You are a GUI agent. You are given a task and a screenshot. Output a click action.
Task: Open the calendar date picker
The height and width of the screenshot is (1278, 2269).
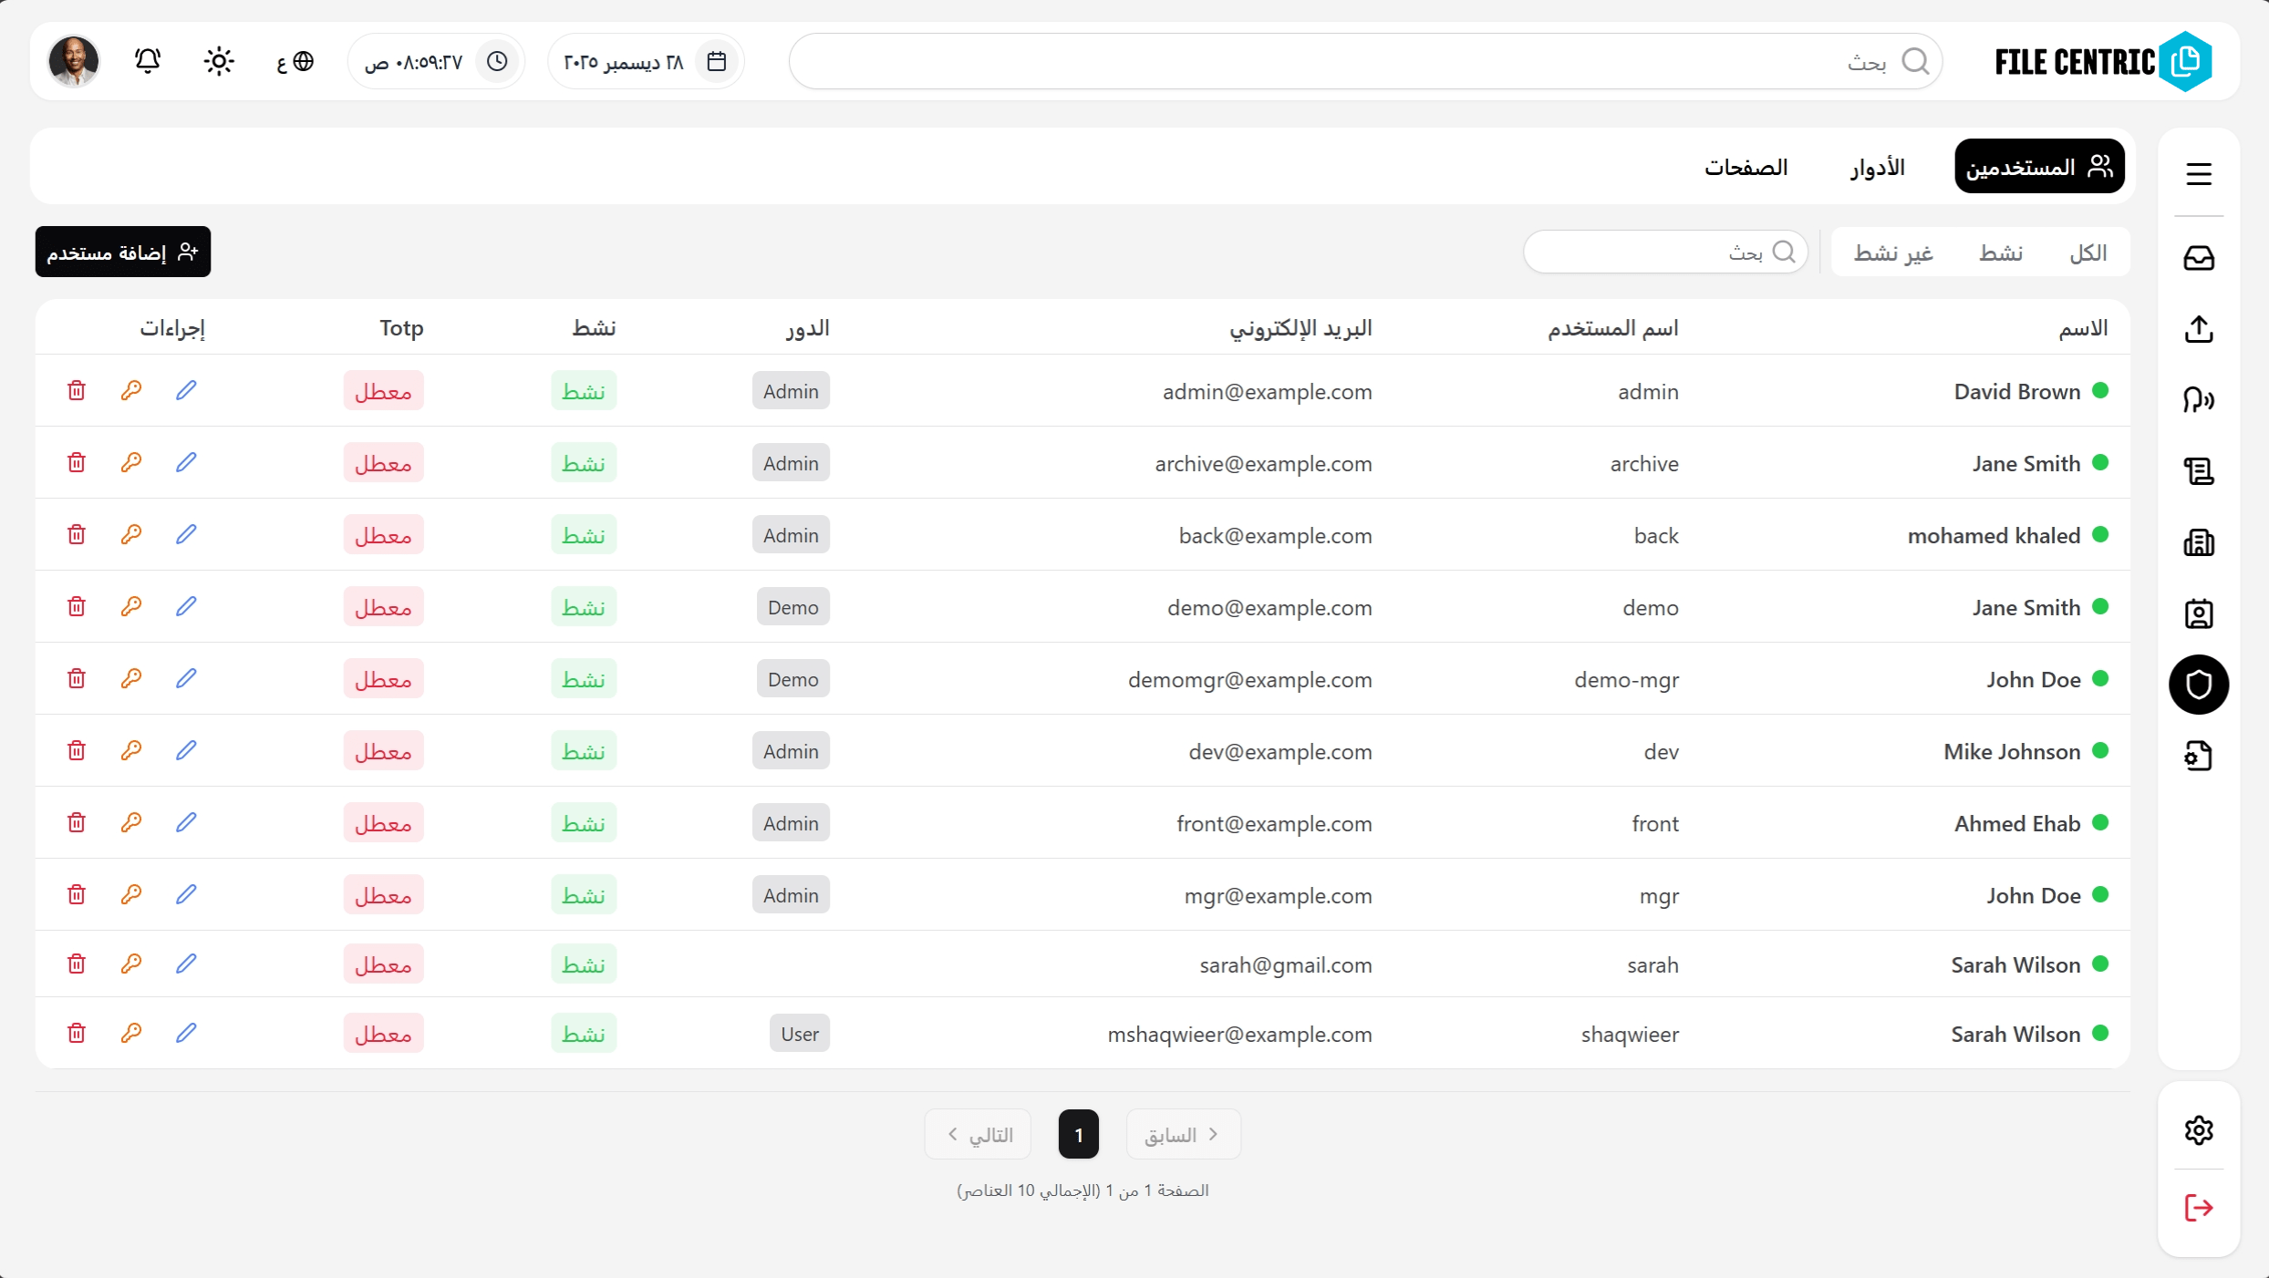pyautogui.click(x=717, y=60)
